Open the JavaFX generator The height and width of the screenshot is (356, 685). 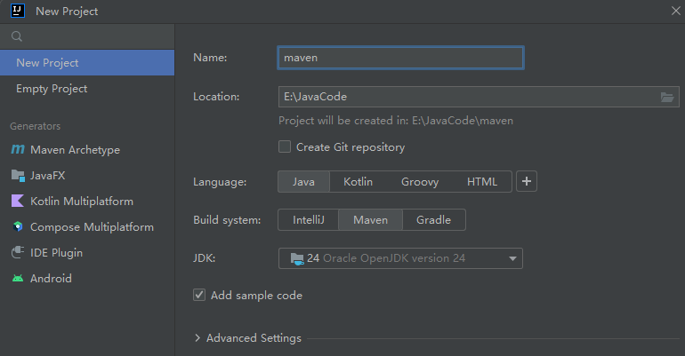[x=87, y=175]
